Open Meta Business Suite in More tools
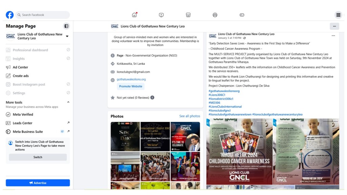347x195 pixels. [x=38, y=132]
